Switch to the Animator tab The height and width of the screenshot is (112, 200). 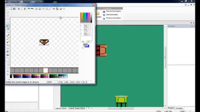pyautogui.click(x=179, y=108)
